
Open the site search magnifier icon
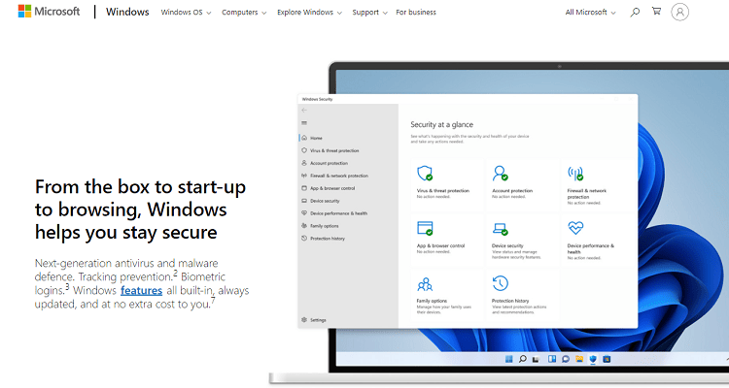(x=635, y=12)
